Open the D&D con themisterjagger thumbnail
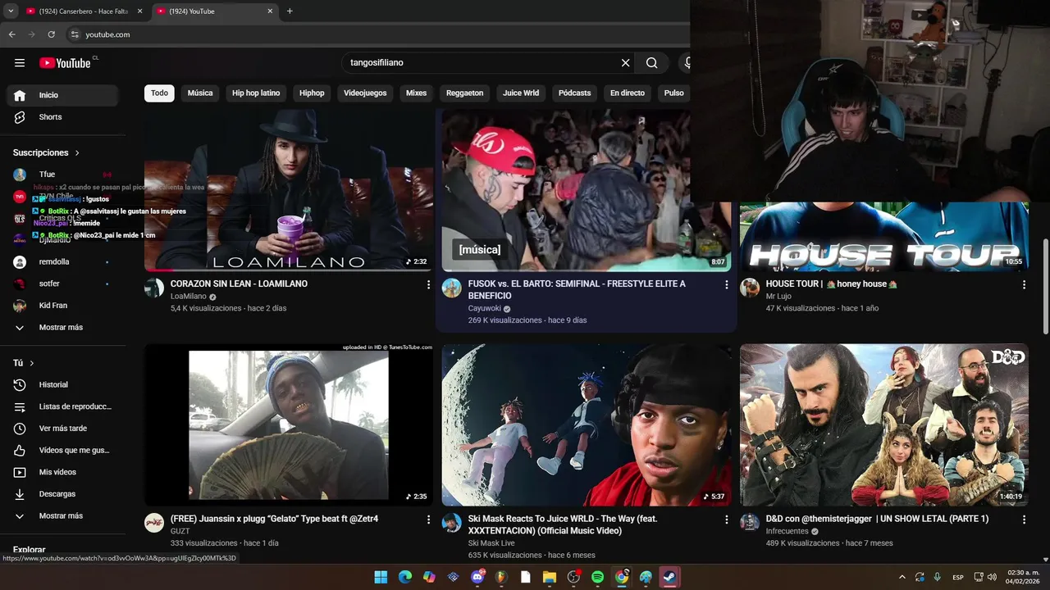Image resolution: width=1050 pixels, height=590 pixels. click(884, 424)
